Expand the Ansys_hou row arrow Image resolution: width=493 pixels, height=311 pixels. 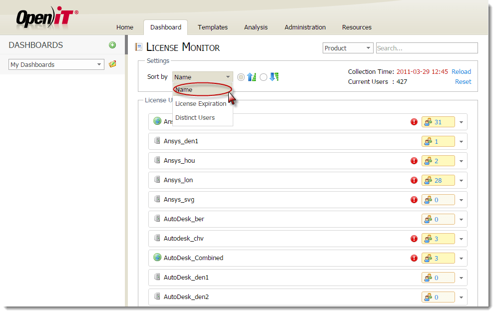[461, 161]
